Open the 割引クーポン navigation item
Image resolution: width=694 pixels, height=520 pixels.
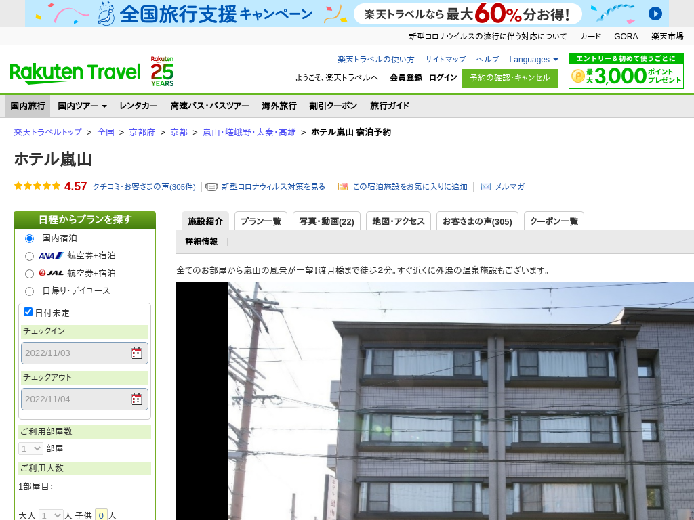pos(333,106)
